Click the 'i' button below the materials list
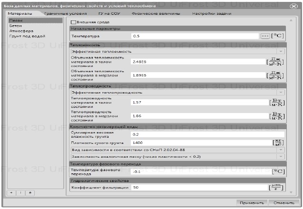 (x=20, y=193)
